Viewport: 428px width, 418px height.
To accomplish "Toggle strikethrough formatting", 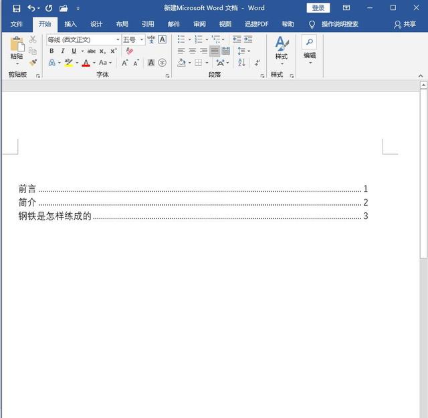I will (91, 51).
